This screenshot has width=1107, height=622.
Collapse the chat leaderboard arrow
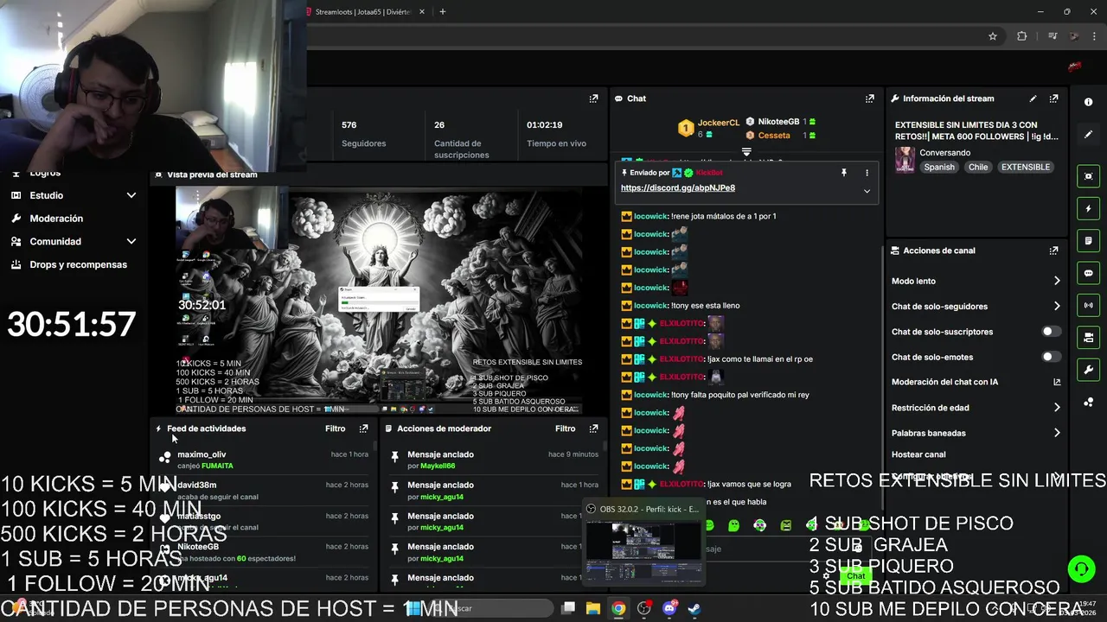(746, 151)
